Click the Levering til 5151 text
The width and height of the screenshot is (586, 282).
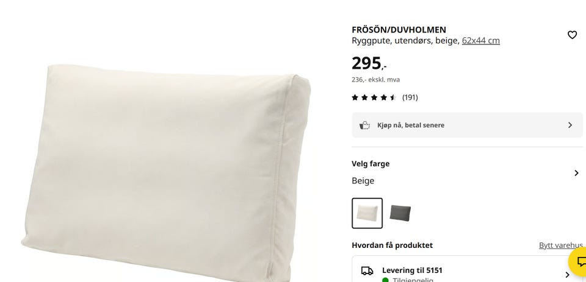412,270
